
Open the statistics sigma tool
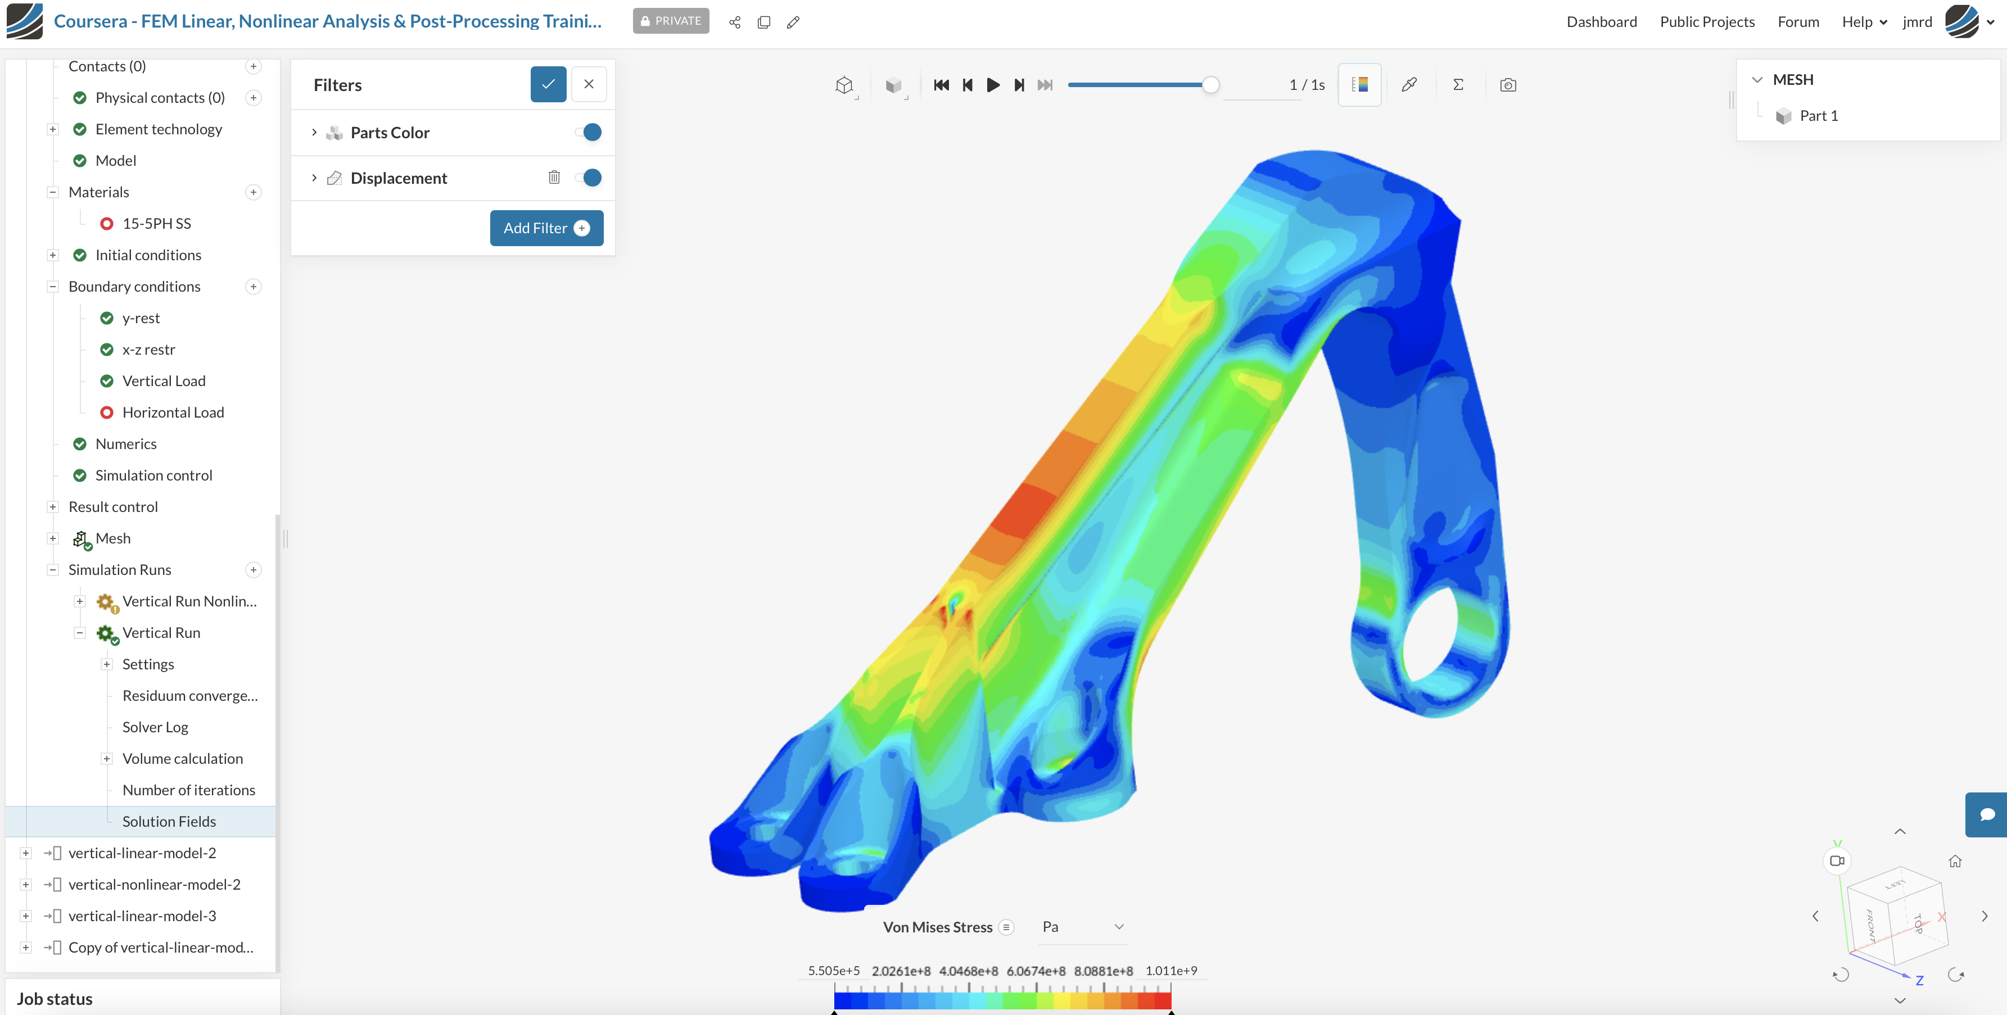pos(1458,85)
